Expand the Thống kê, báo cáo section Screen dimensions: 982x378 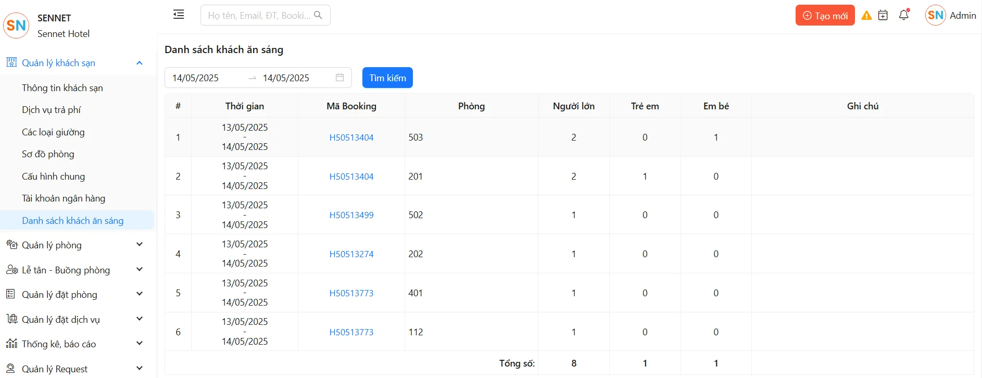pos(139,344)
